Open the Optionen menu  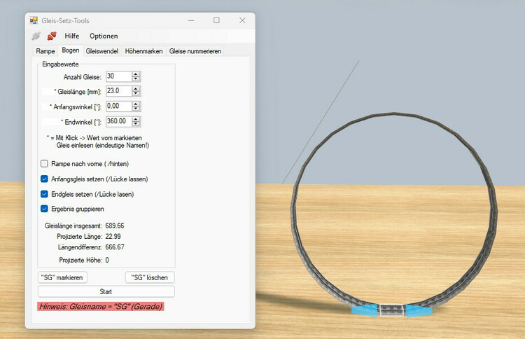(104, 36)
